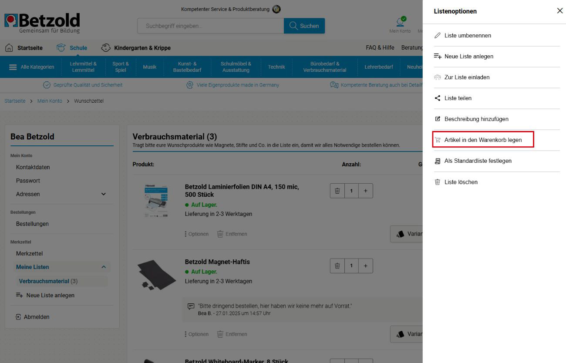
Task: Click Magnet-Haftis quantity value field
Action: (351, 266)
